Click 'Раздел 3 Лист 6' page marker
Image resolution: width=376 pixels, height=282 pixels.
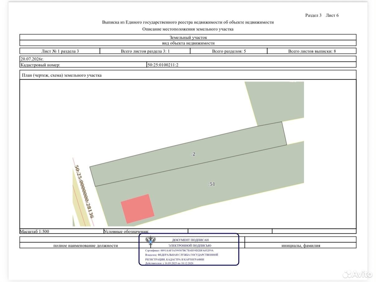pos(322,15)
